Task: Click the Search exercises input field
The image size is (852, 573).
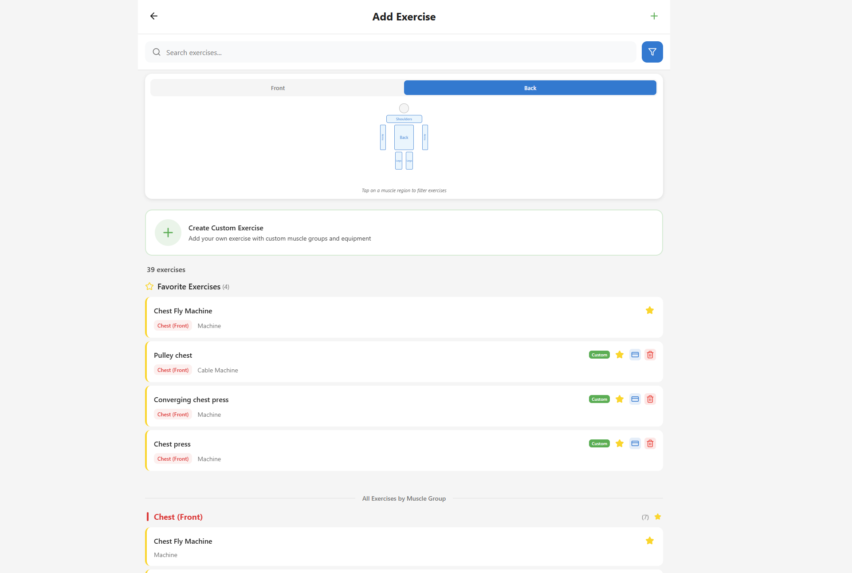Action: tap(390, 52)
